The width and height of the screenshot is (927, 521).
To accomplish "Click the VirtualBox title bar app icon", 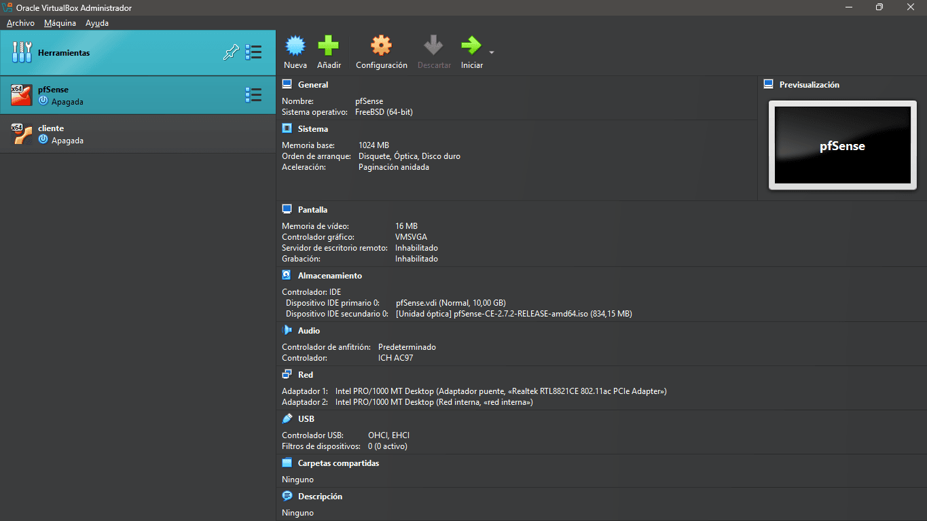I will tap(8, 7).
